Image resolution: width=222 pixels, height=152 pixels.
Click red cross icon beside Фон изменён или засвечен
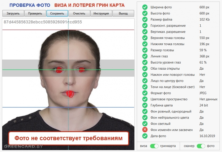(145, 130)
